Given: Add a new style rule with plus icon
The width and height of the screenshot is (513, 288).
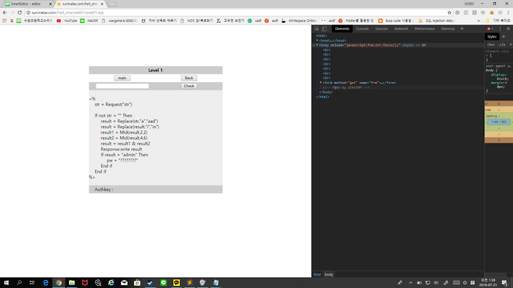Looking at the screenshot, I should pos(511,44).
